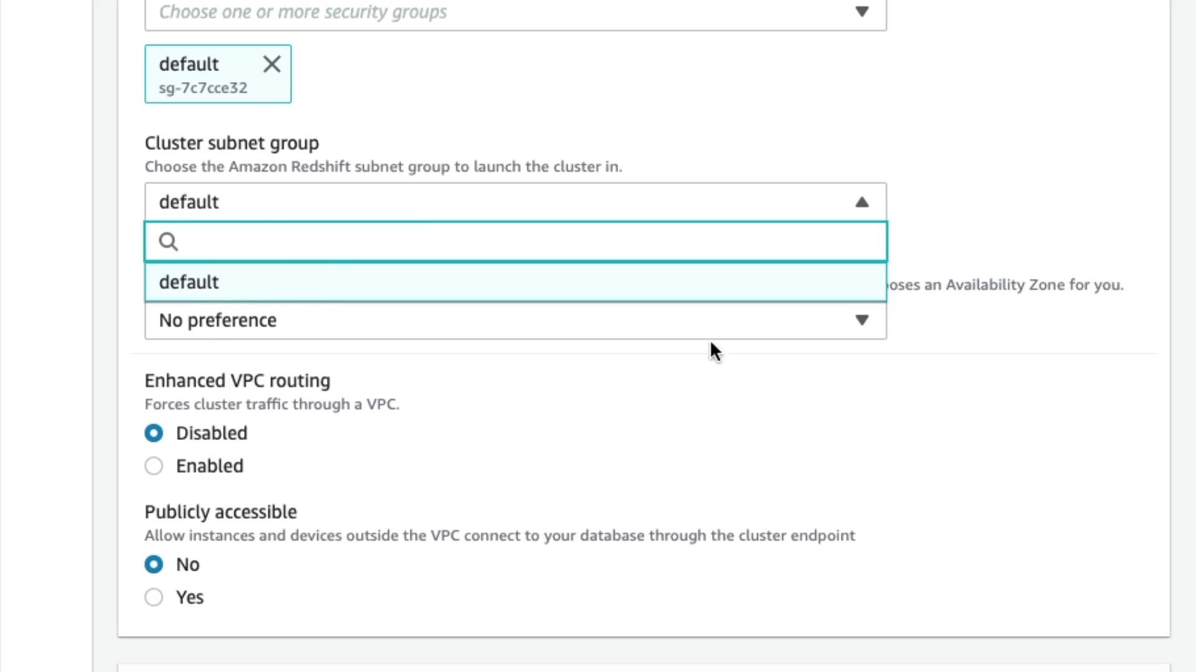The height and width of the screenshot is (672, 1196).
Task: Click the Amazon Redshift subnet group description text
Action: click(x=383, y=167)
